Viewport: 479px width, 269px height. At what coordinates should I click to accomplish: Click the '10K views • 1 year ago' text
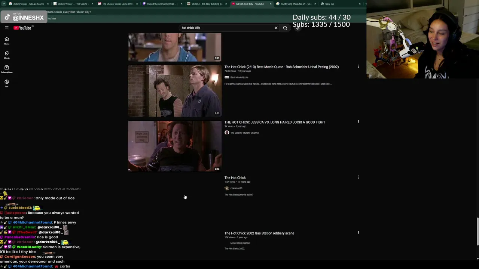[x=236, y=237]
